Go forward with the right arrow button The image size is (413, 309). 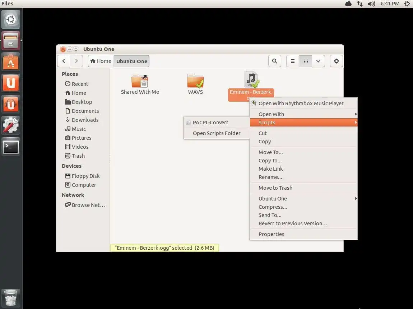pos(76,61)
